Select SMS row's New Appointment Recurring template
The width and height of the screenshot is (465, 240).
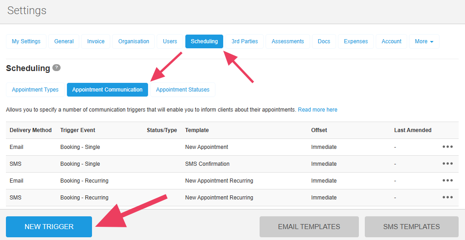tap(219, 198)
